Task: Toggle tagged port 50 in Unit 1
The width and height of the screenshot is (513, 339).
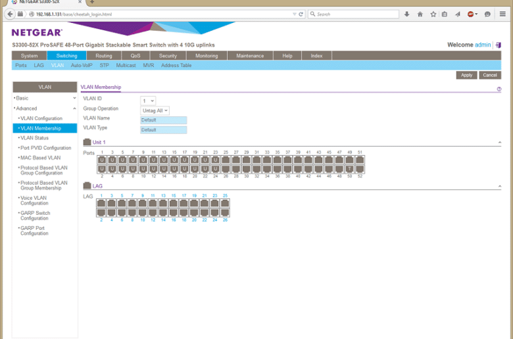Action: click(349, 169)
